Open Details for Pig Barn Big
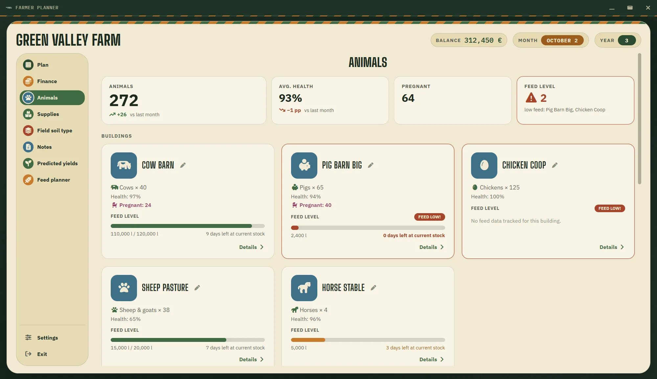 (x=432, y=247)
